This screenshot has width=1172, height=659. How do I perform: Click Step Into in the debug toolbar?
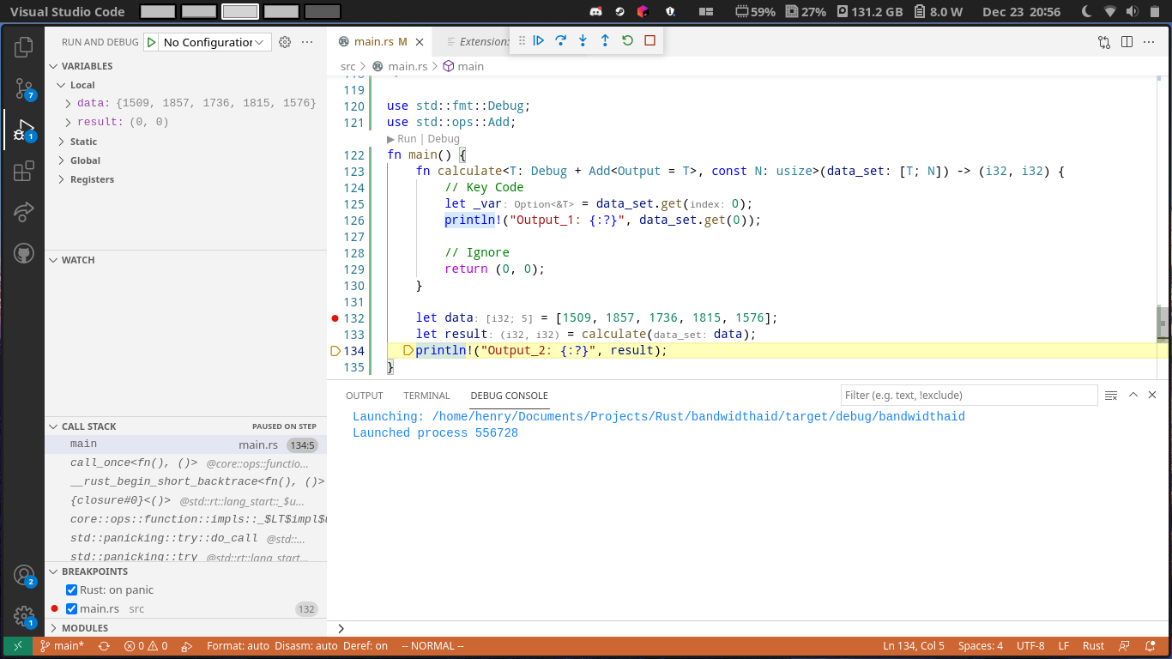pyautogui.click(x=583, y=40)
